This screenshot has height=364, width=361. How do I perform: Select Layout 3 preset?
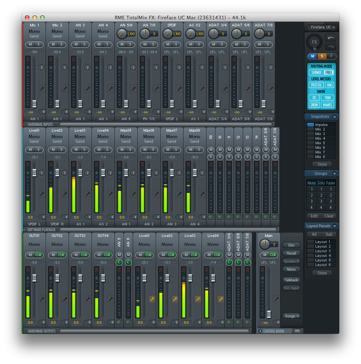[x=322, y=251]
